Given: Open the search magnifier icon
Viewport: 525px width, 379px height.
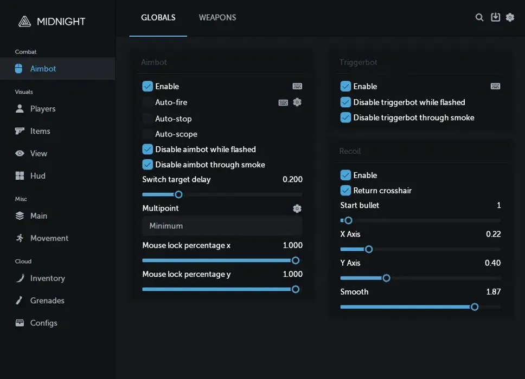Looking at the screenshot, I should 479,17.
